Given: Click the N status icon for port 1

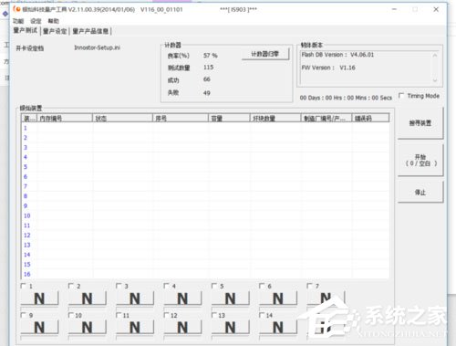Looking at the screenshot, I should click(x=39, y=299).
